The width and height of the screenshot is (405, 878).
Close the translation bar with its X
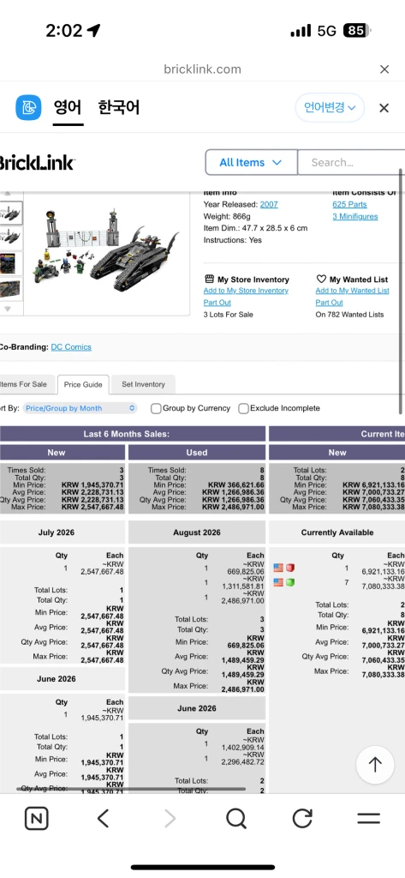tap(384, 107)
